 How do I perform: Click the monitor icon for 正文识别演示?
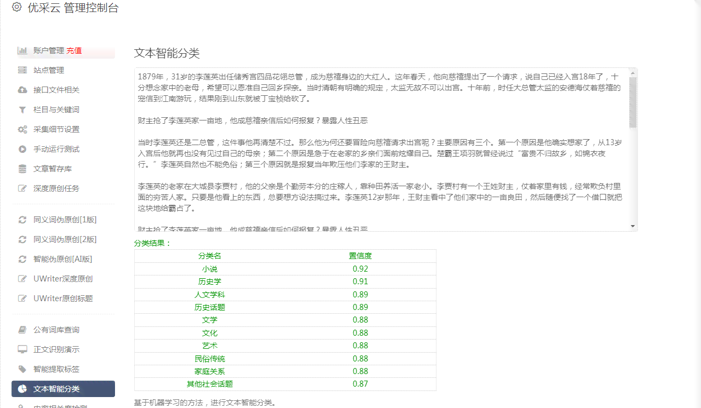22,349
